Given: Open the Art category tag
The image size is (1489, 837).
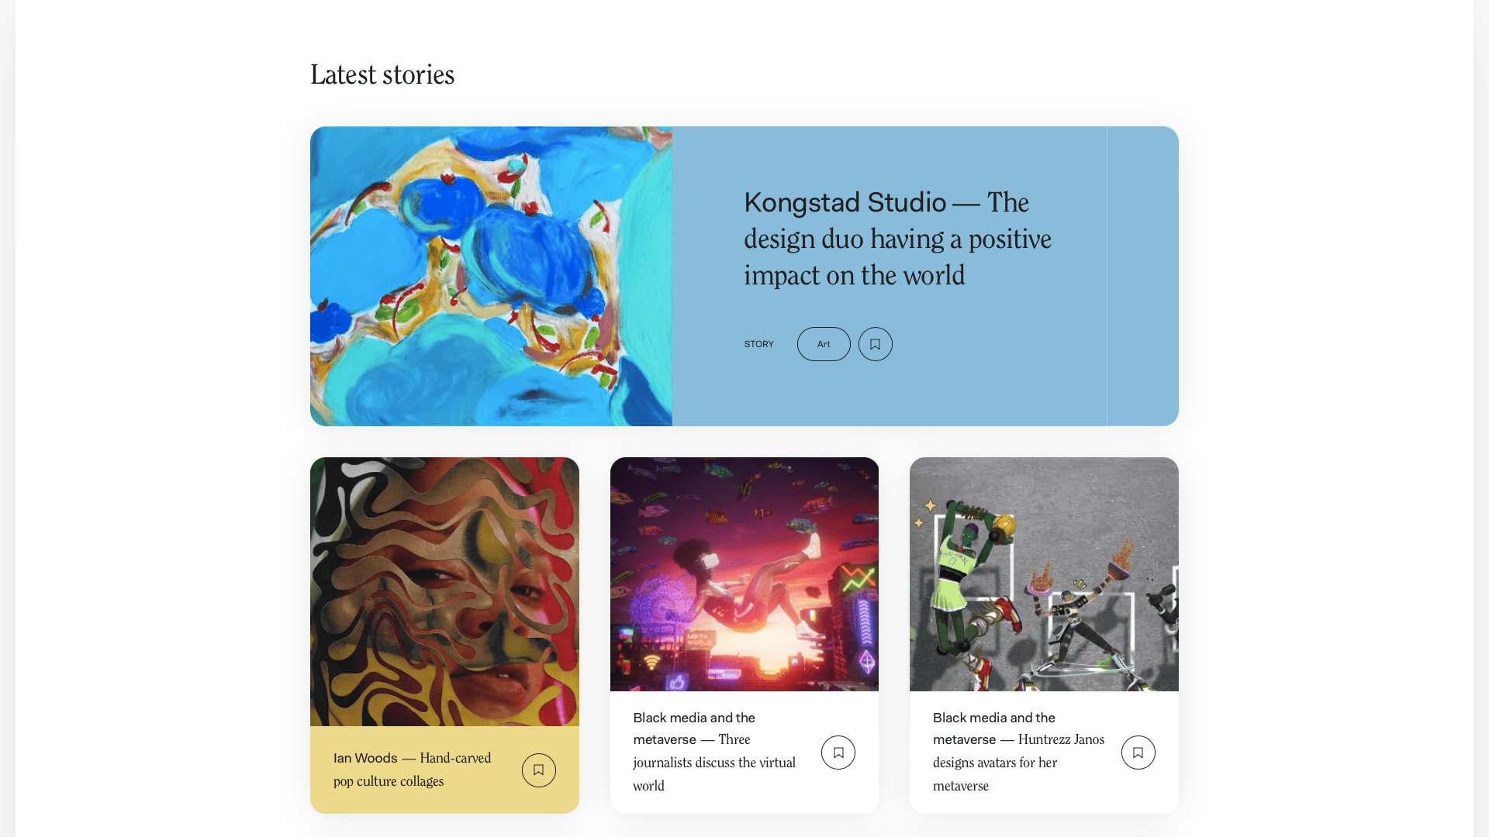Looking at the screenshot, I should (824, 344).
